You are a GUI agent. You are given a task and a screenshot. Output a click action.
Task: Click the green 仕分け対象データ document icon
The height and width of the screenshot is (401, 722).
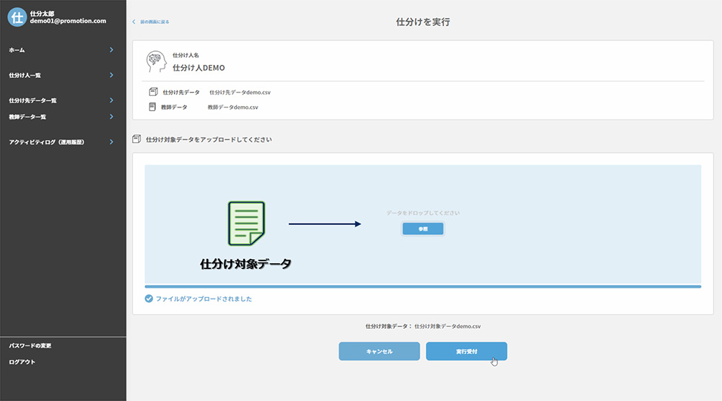click(246, 224)
